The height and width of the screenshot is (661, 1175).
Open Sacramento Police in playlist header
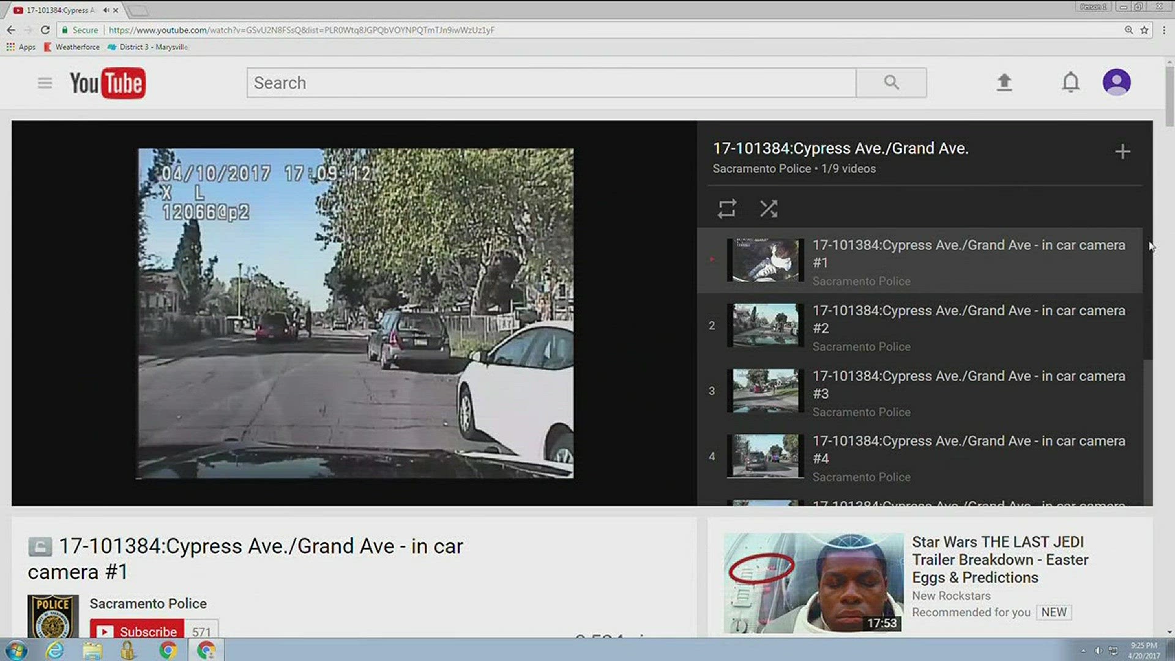click(761, 168)
